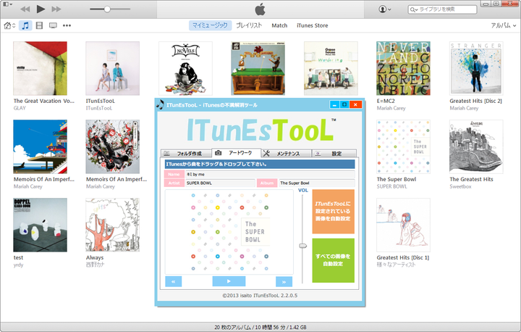
Task: Open the floral Memoirs Of An Imperfect cover
Action: point(113,147)
